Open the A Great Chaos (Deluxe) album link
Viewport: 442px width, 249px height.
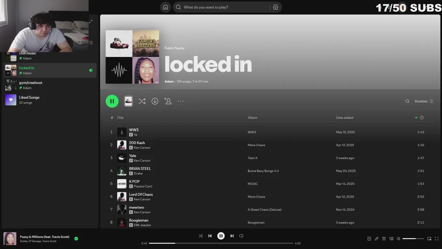[x=265, y=210]
